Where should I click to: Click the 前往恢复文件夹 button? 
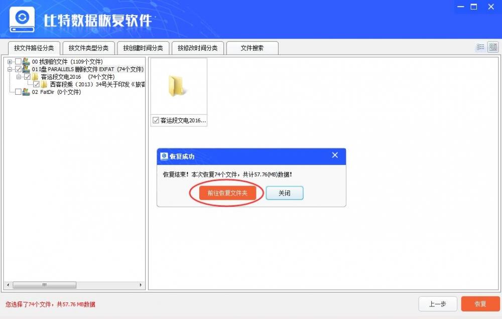click(227, 192)
